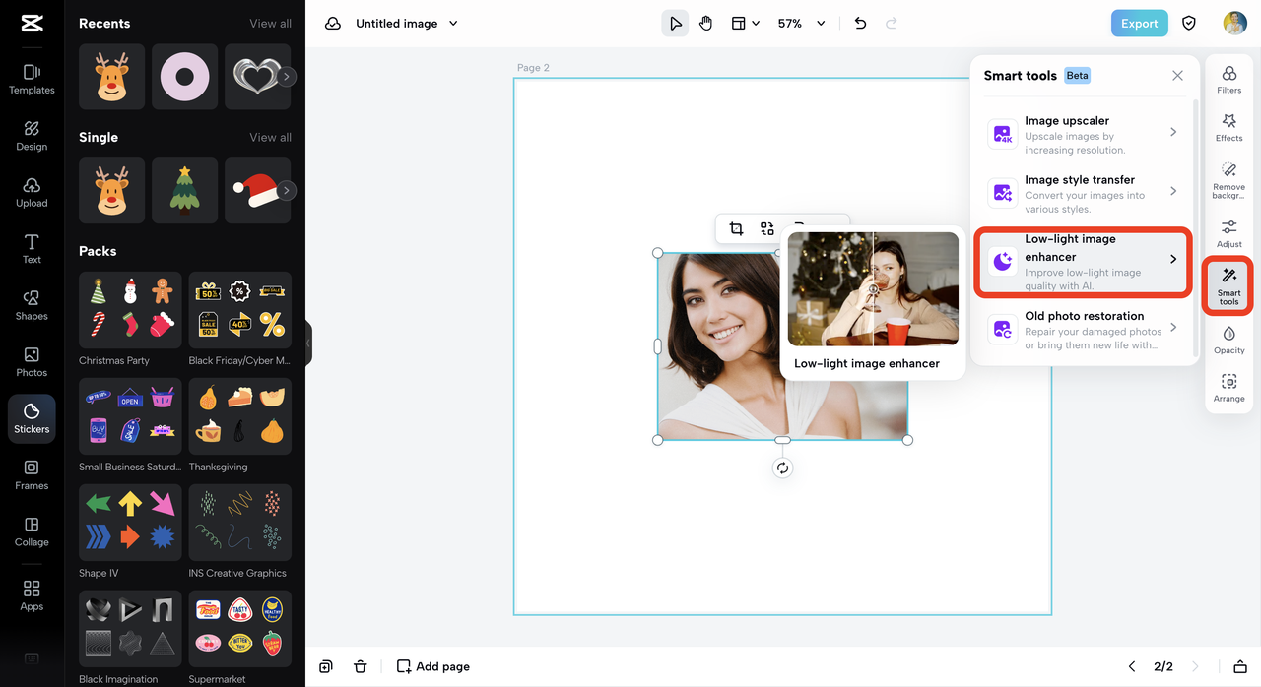
Task: Click the Add page button
Action: tap(433, 666)
